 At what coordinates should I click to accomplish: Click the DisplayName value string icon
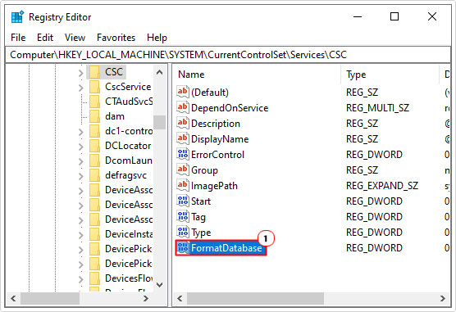183,139
